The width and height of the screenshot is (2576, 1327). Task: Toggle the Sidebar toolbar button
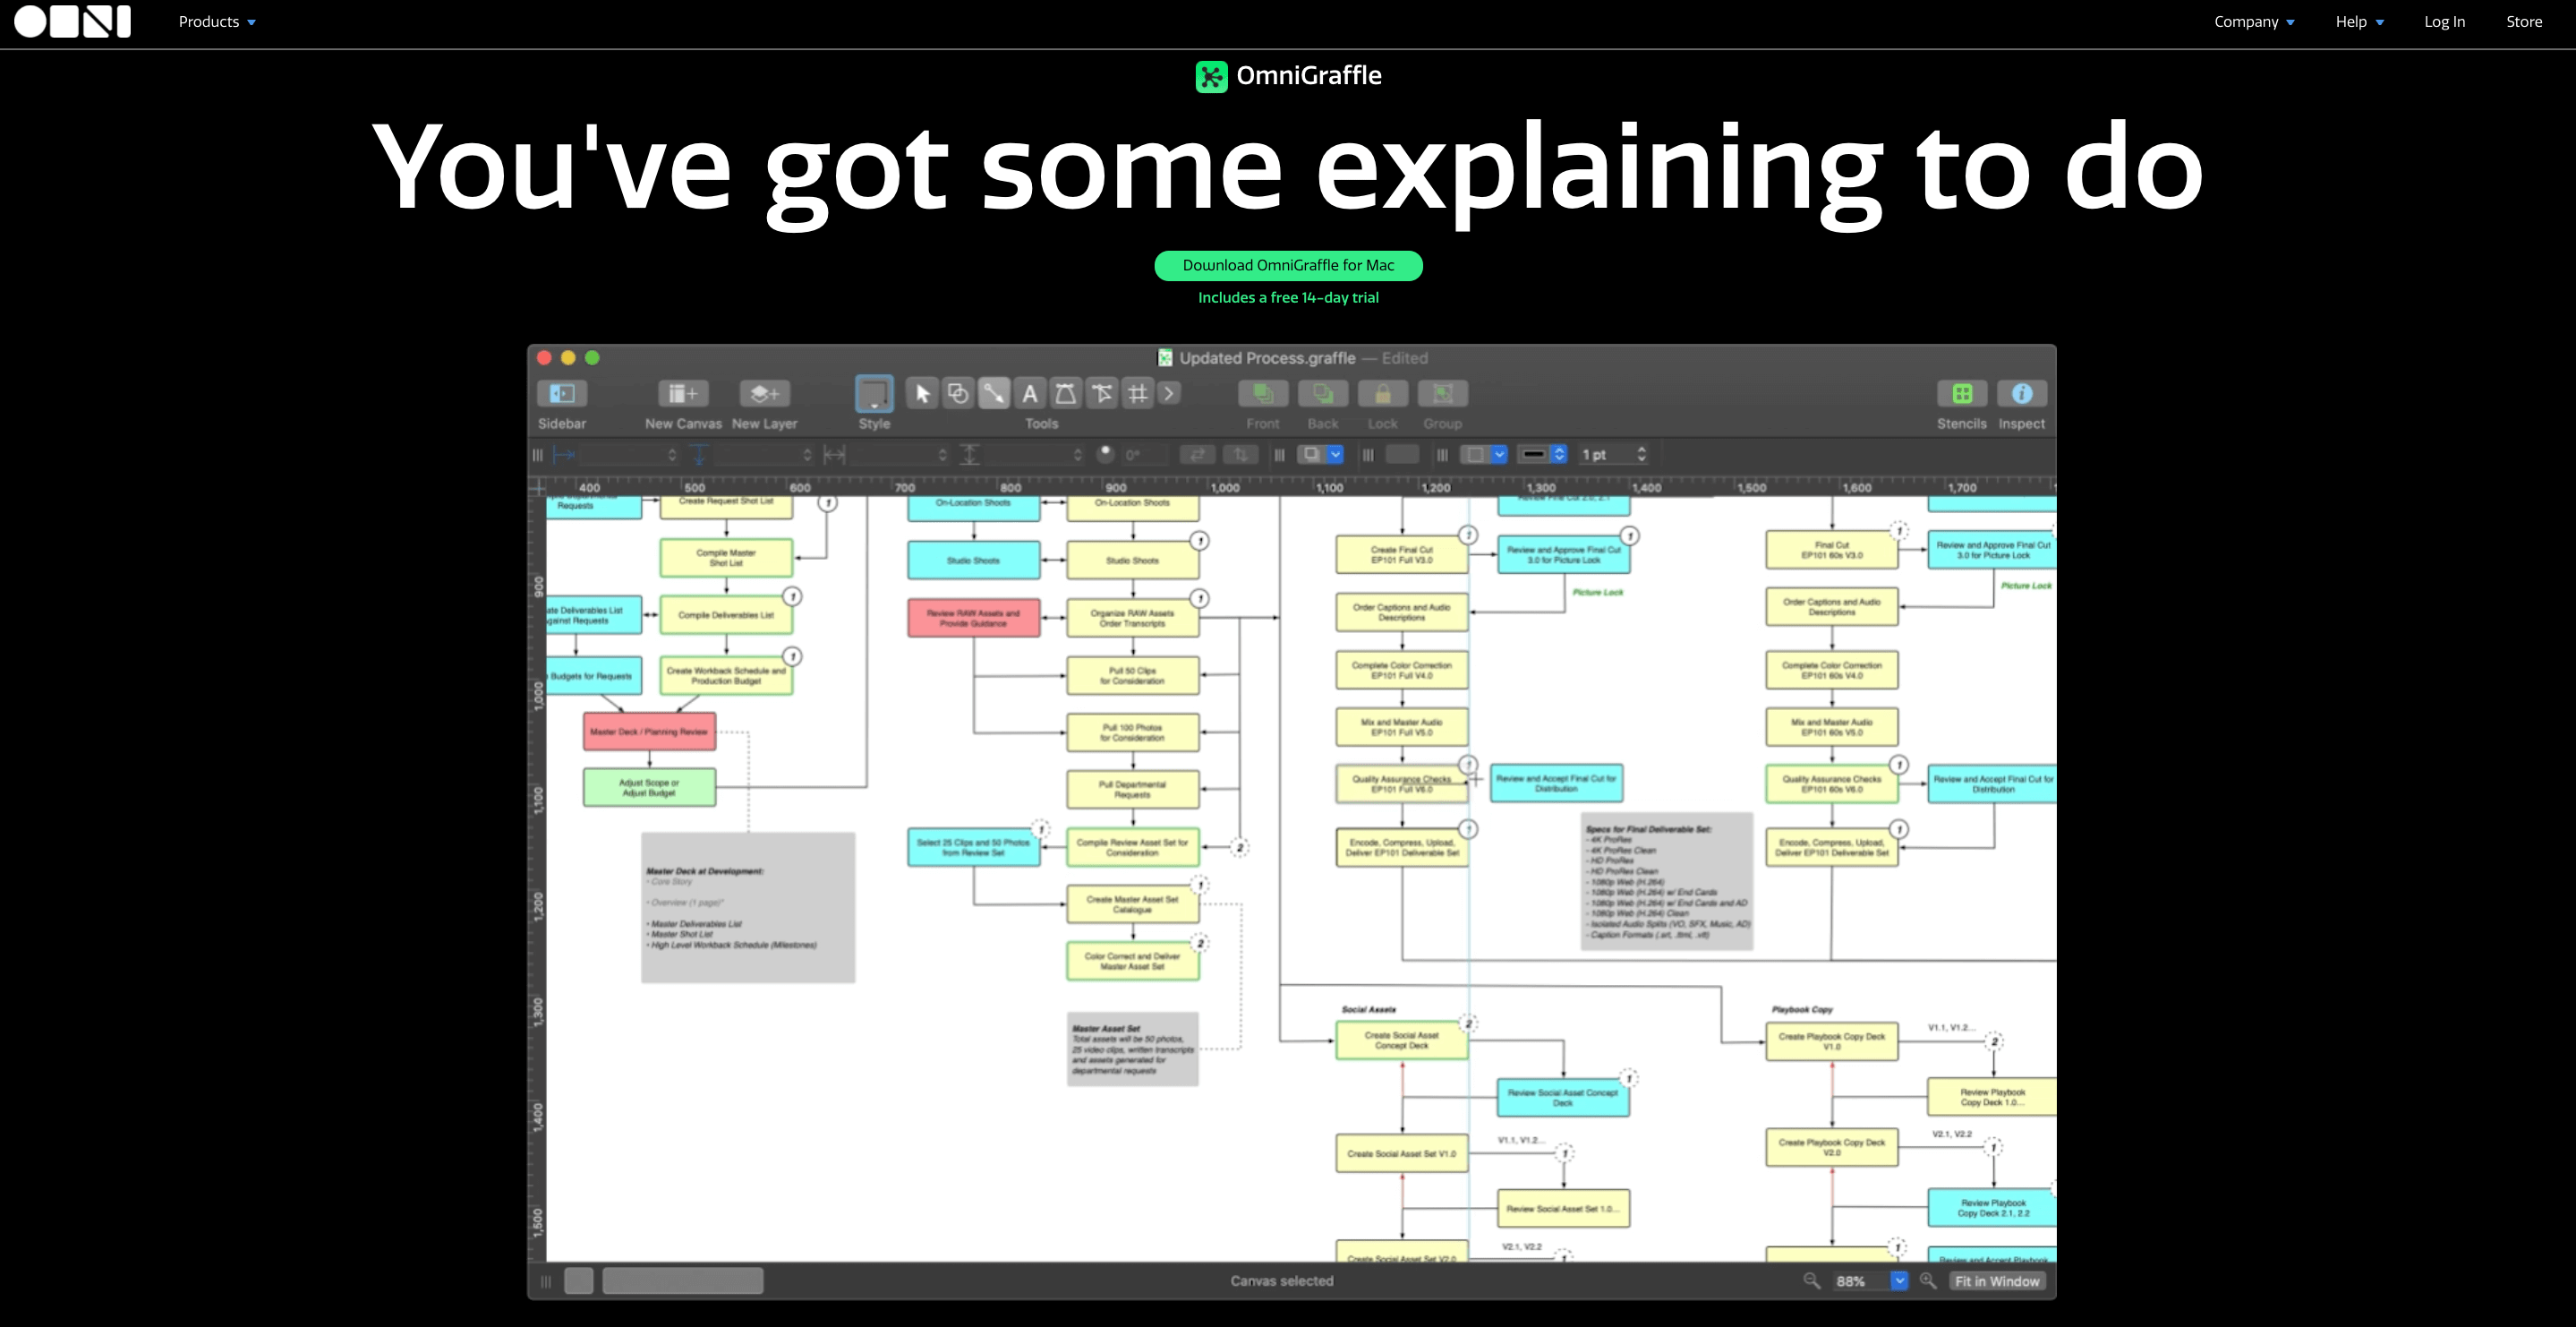pos(562,393)
